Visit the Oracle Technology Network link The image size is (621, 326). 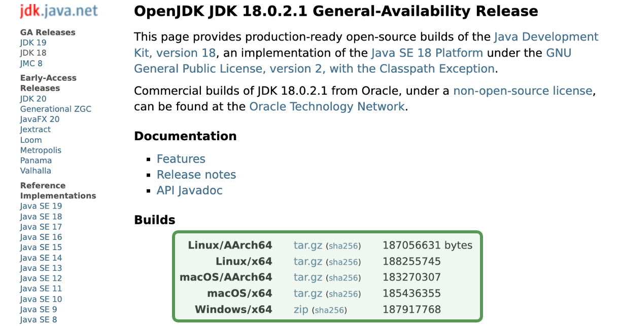pos(327,107)
